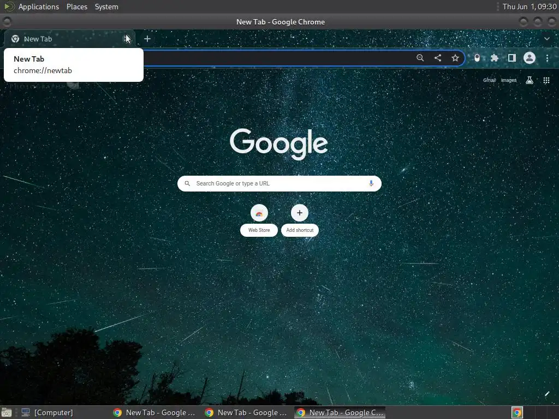The height and width of the screenshot is (419, 559).
Task: Click the Add shortcut plus icon
Action: (300, 213)
